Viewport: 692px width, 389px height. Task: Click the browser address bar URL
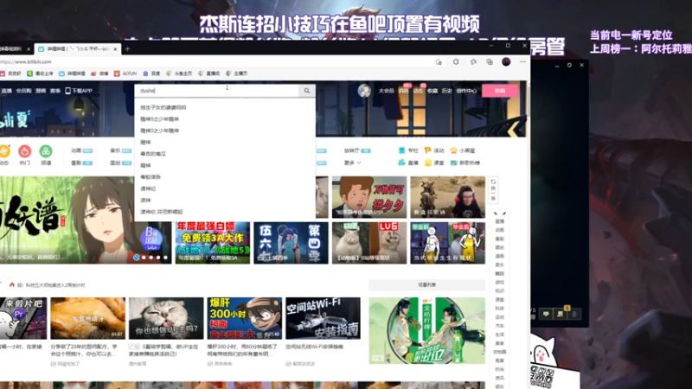[x=26, y=62]
